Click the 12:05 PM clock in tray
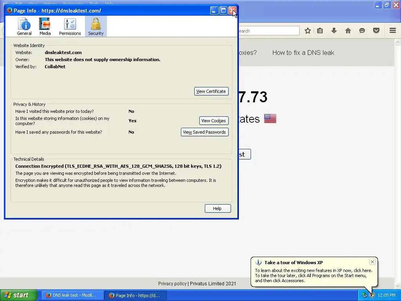The height and width of the screenshot is (301, 401). click(387, 295)
